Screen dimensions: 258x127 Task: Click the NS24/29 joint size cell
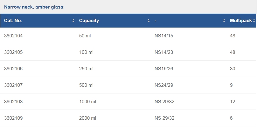tap(164, 85)
